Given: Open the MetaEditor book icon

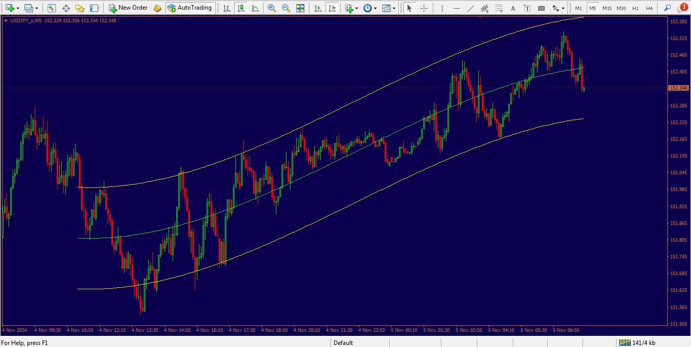Looking at the screenshot, I should click(x=157, y=8).
